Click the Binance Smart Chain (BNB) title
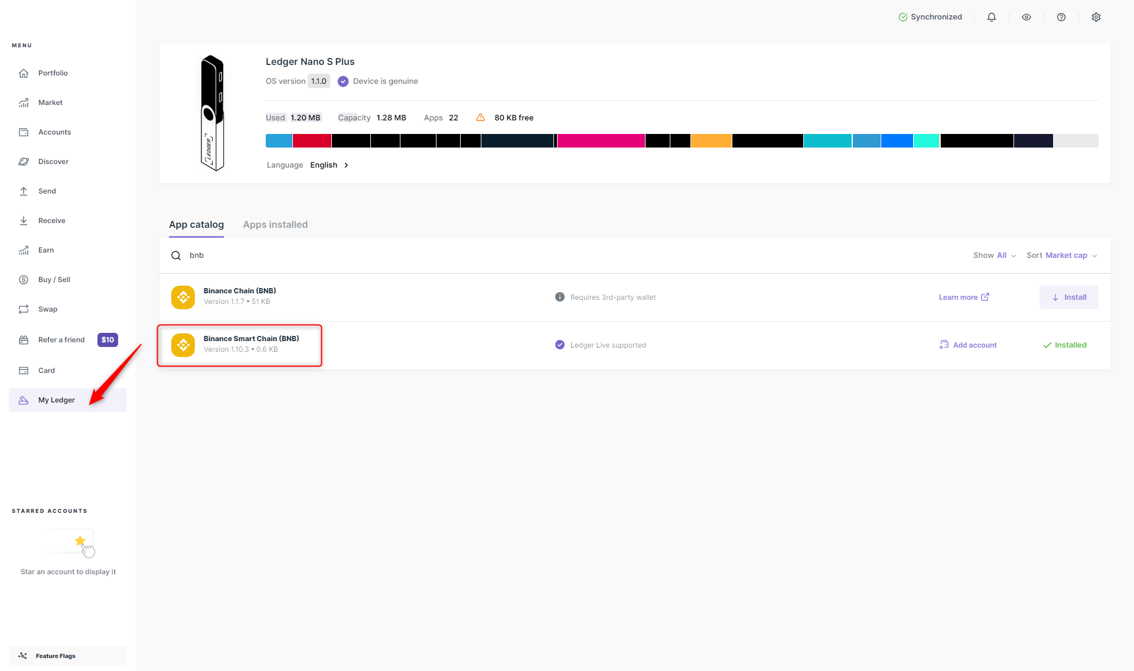 click(x=251, y=339)
